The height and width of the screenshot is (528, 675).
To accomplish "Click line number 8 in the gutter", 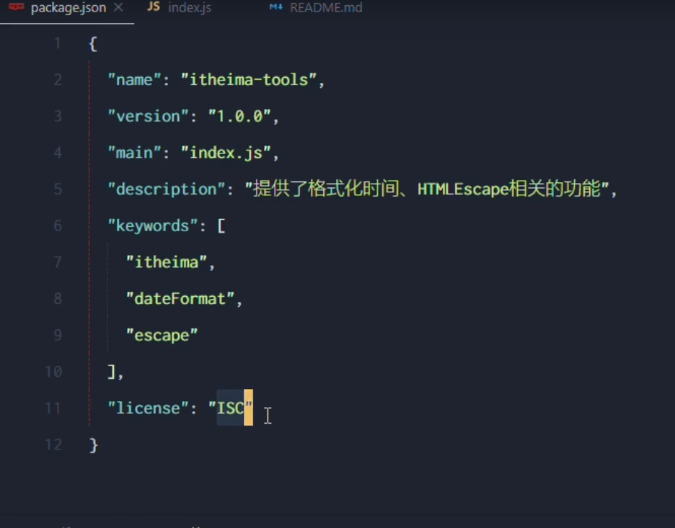I will click(58, 299).
